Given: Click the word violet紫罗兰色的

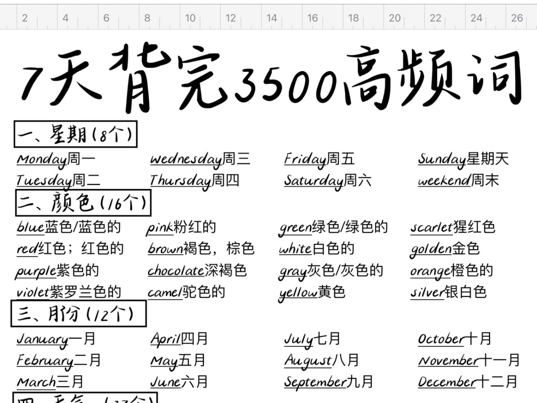Looking at the screenshot, I should click(69, 292).
